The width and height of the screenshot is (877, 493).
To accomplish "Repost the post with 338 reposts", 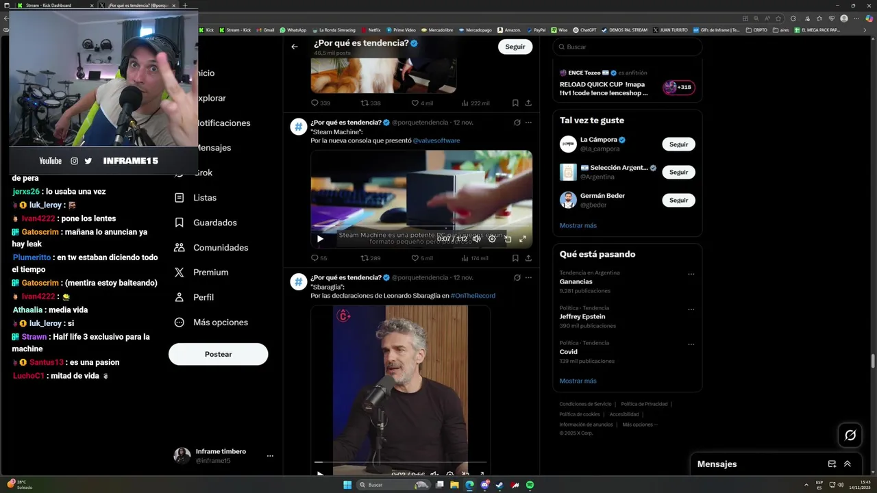I will [x=371, y=103].
